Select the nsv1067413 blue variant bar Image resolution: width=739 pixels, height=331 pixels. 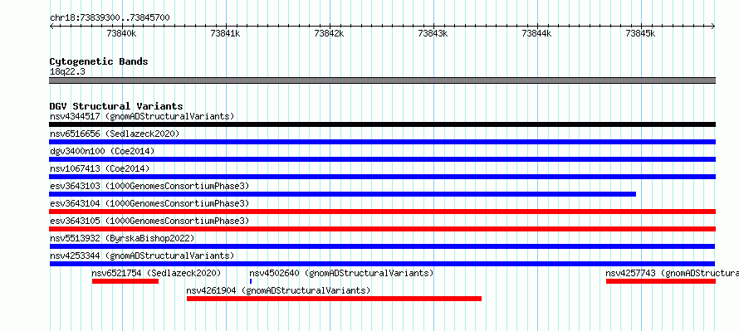click(382, 177)
